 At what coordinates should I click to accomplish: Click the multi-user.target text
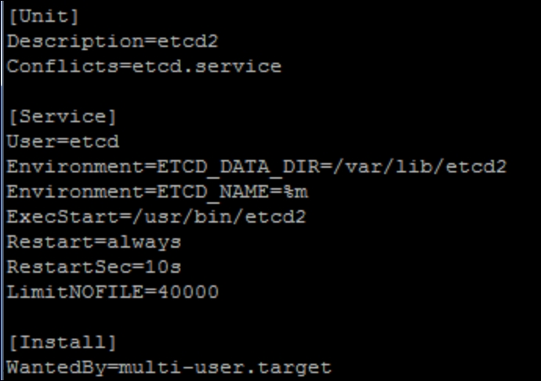tap(225, 368)
